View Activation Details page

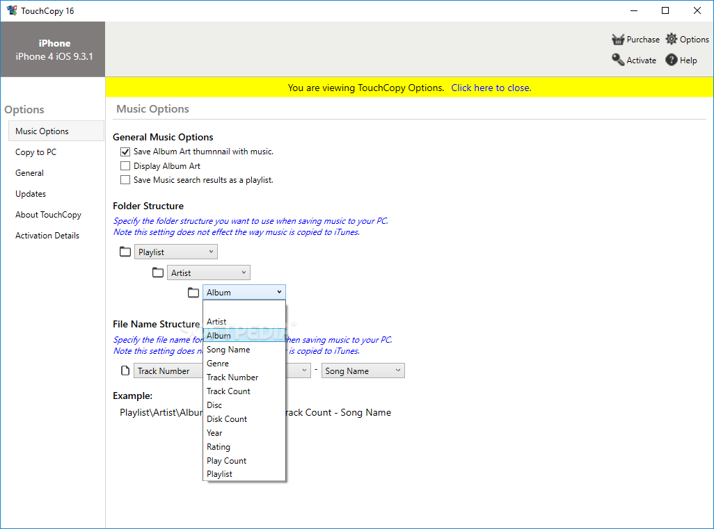(56, 236)
